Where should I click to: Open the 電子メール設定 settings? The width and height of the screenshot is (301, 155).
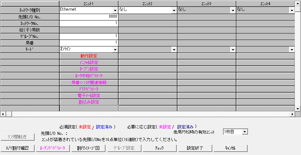[89, 95]
